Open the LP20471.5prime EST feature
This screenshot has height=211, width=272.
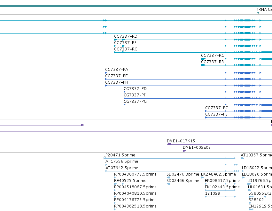click(x=119, y=155)
